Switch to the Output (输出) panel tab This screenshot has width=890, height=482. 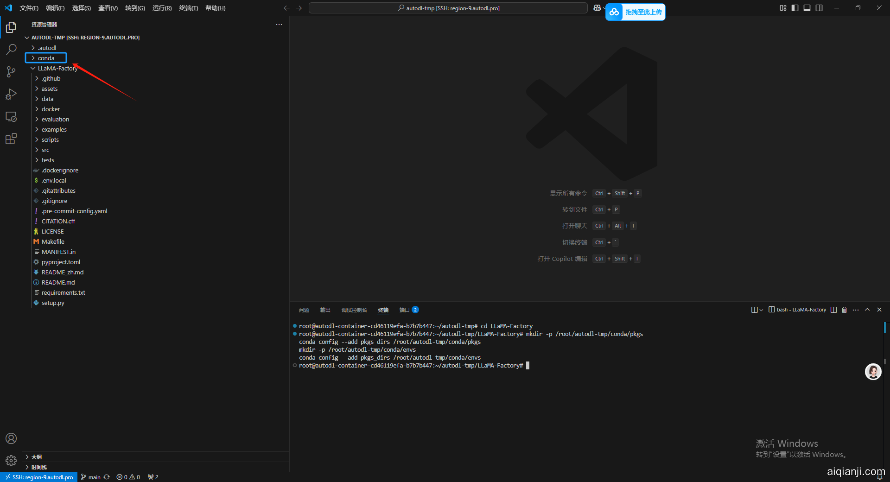(x=325, y=310)
